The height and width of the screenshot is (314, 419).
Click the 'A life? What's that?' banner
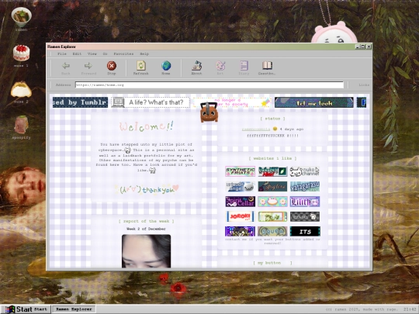click(x=151, y=102)
